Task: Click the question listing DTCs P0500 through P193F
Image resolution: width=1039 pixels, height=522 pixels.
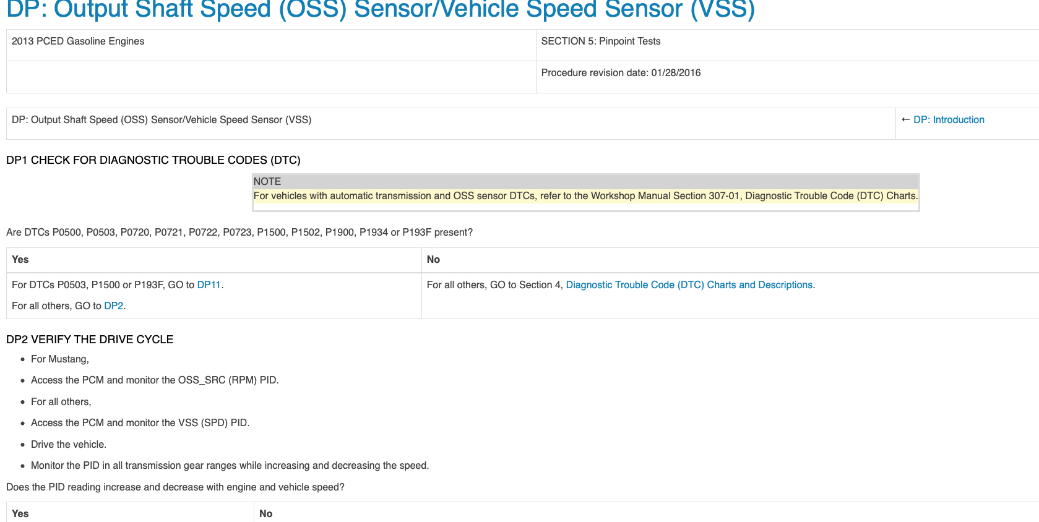Action: pos(239,233)
